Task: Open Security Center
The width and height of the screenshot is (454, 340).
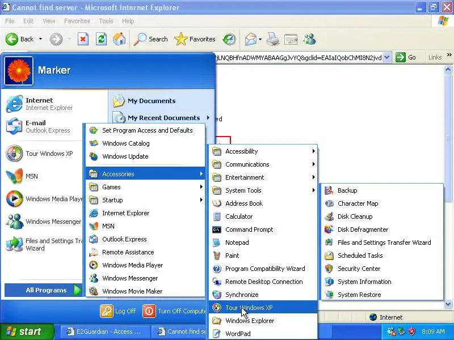Action: pyautogui.click(x=382, y=268)
